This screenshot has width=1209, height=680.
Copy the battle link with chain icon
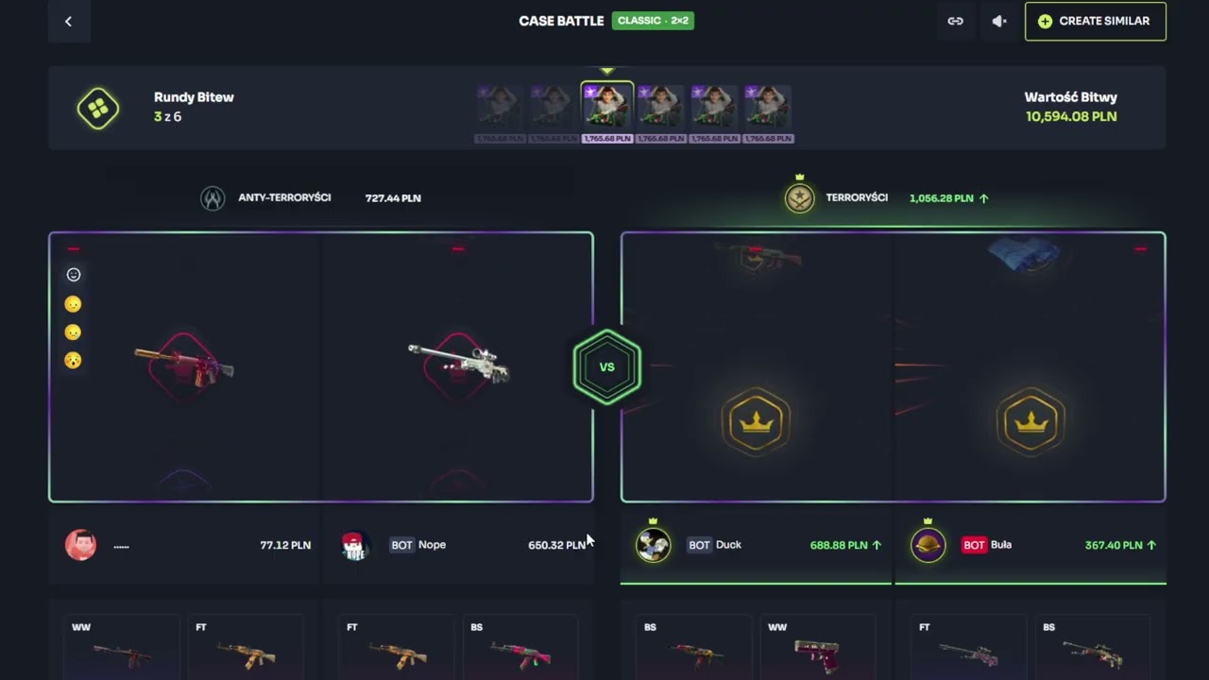click(956, 21)
